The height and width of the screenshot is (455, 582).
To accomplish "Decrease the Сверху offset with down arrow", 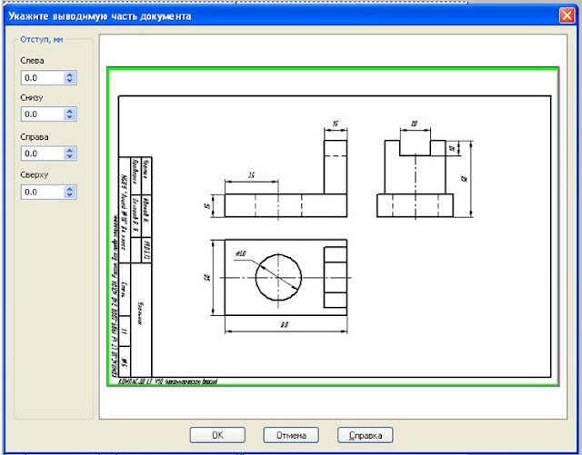I will pos(70,195).
